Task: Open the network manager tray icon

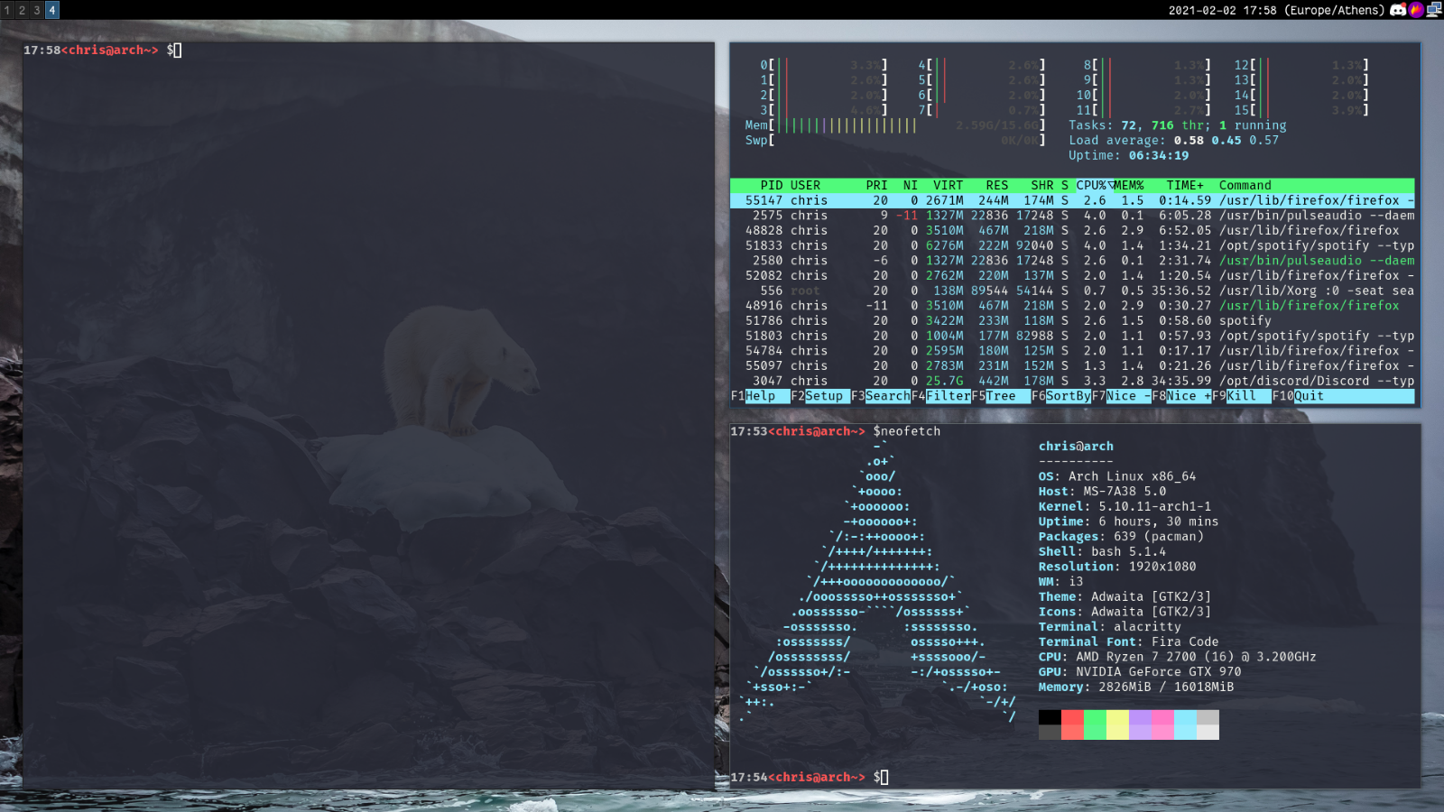Action: (x=1434, y=10)
